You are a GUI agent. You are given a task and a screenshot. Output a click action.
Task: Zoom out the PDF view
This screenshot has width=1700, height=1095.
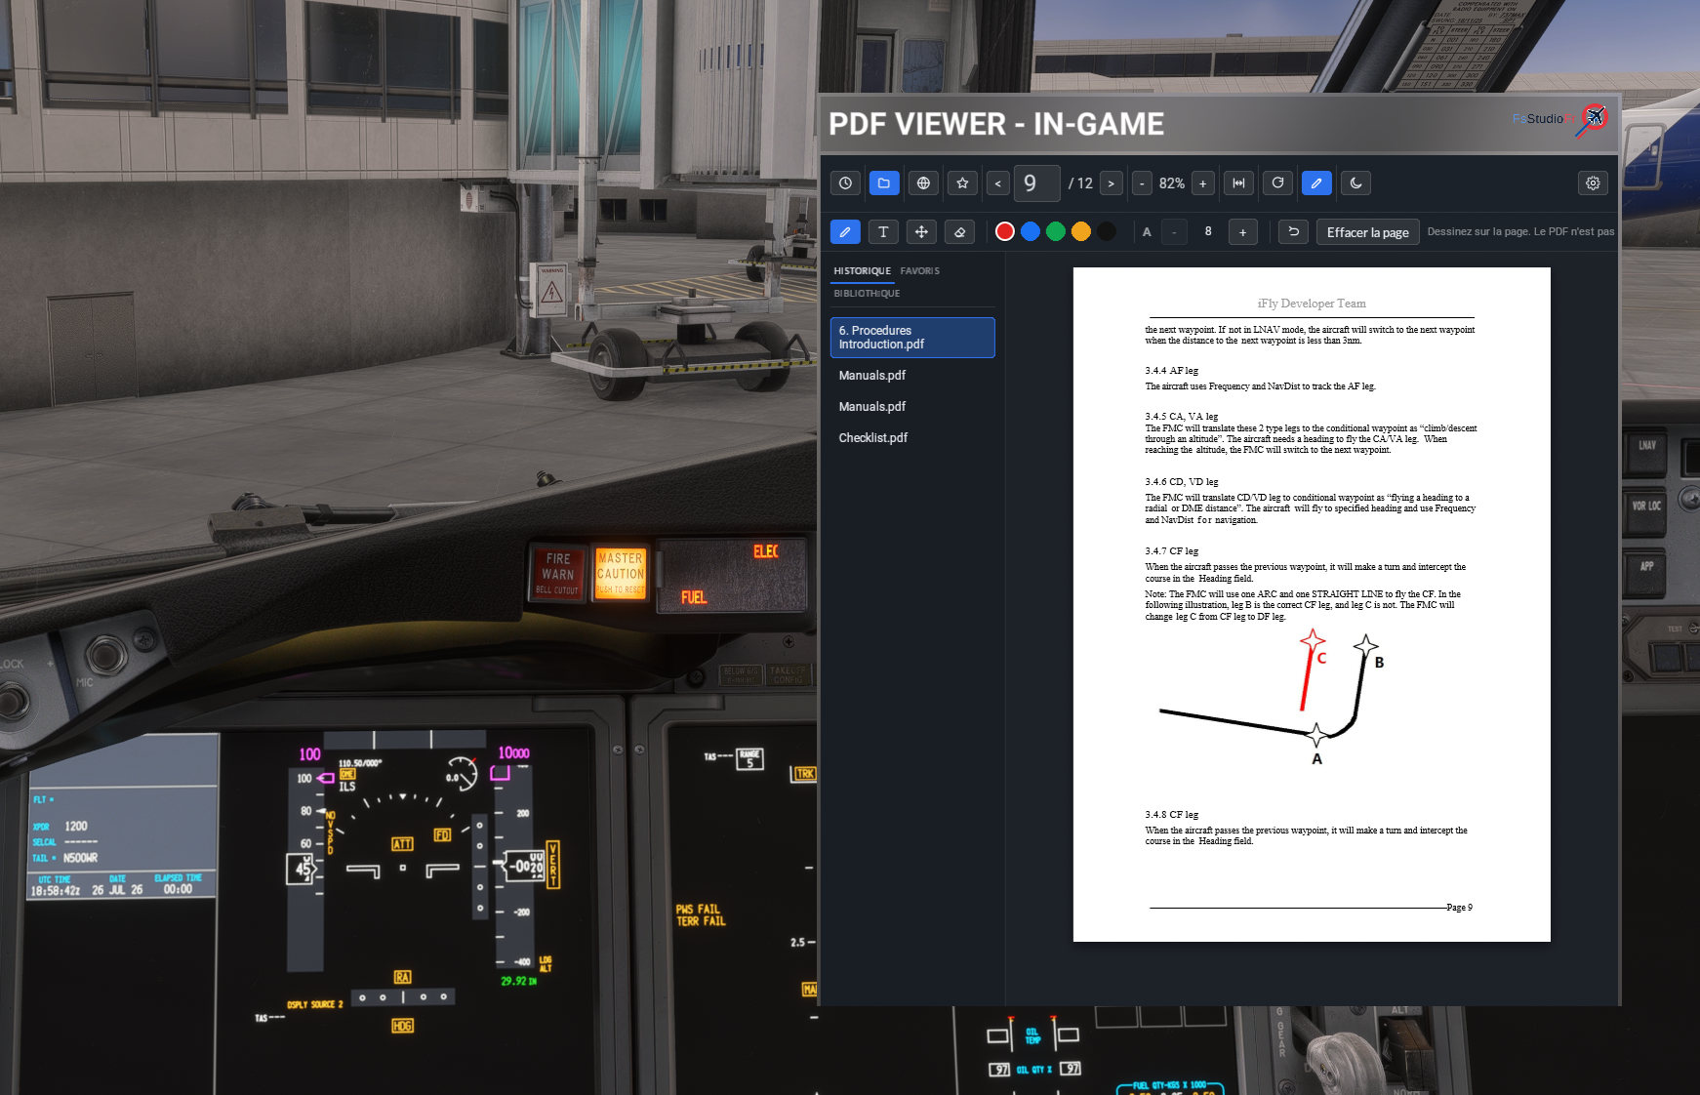[1142, 183]
